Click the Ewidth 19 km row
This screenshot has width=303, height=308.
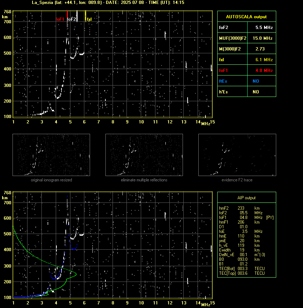(239, 250)
